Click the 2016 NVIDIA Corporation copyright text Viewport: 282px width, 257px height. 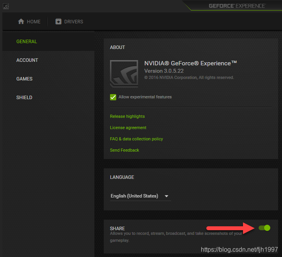click(x=189, y=78)
